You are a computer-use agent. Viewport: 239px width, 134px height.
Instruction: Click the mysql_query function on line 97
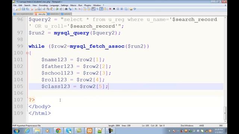[x=71, y=33]
